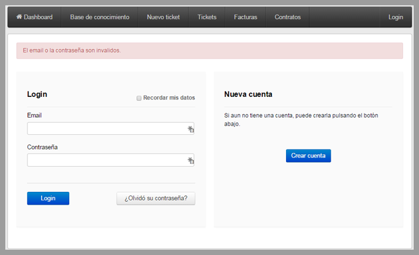The width and height of the screenshot is (419, 255).
Task: Open the Dashboard menu item
Action: pyautogui.click(x=35, y=17)
